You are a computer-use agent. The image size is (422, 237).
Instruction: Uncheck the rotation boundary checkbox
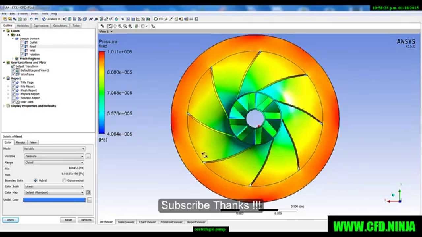click(x=22, y=55)
